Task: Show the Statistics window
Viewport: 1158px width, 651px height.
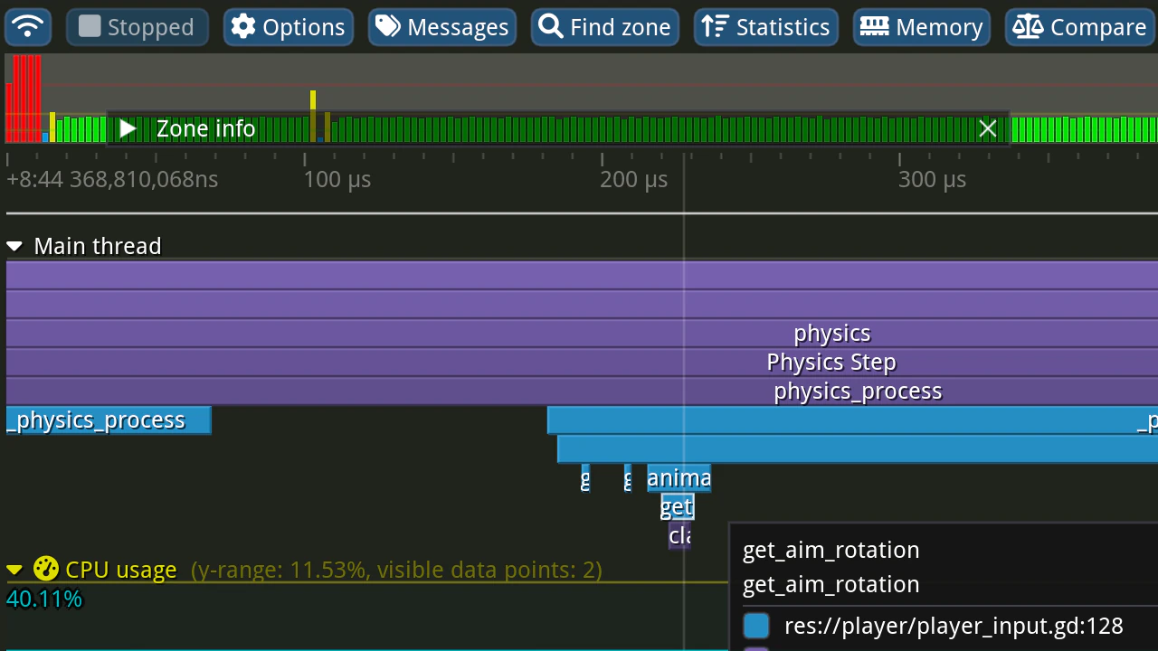Action: (766, 27)
